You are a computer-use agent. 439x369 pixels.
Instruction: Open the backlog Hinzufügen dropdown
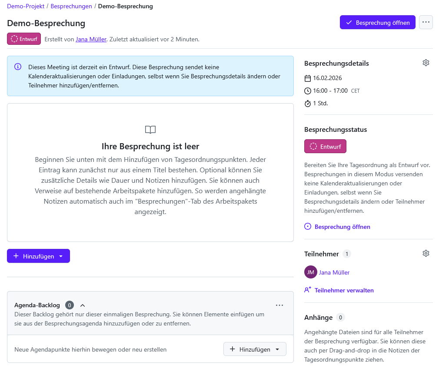(255, 349)
